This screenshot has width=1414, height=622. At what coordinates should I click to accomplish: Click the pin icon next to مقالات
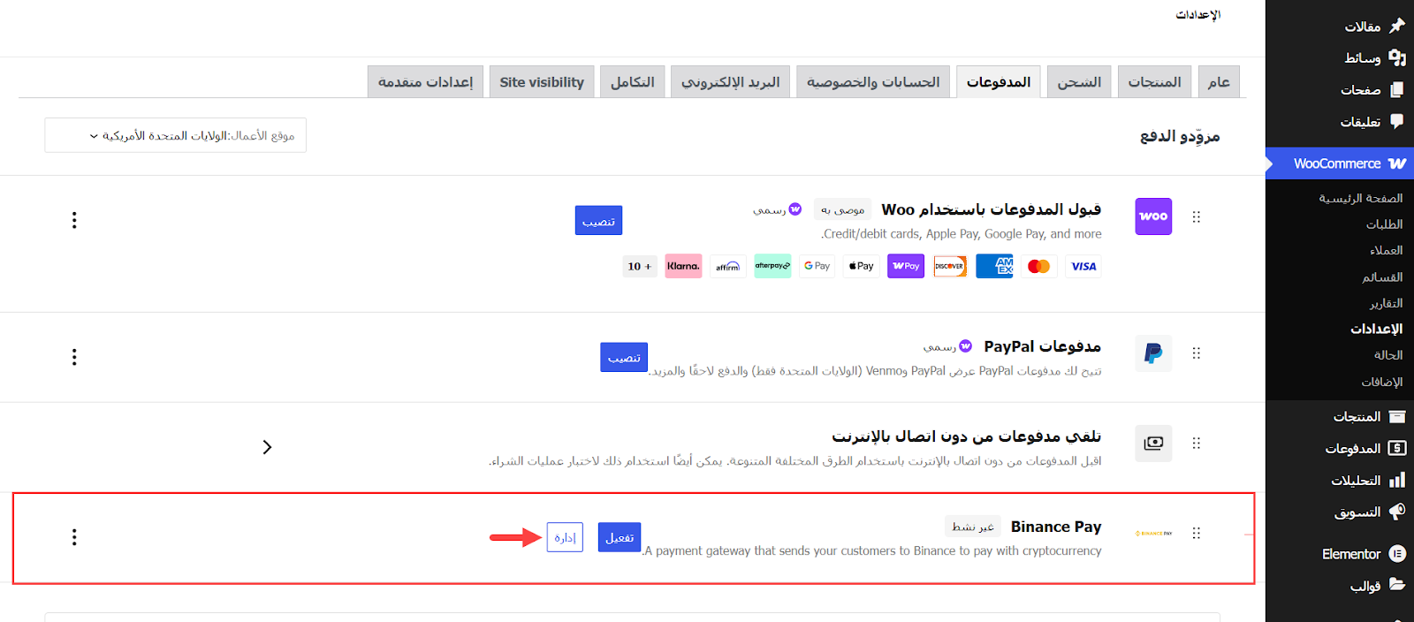[1397, 26]
